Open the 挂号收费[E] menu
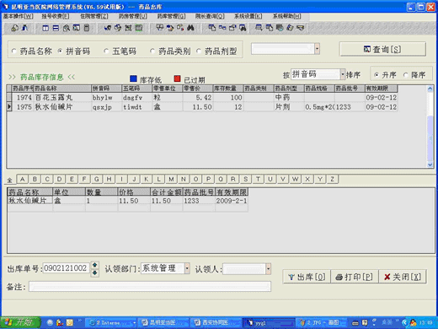The image size is (438, 329). pyautogui.click(x=56, y=16)
